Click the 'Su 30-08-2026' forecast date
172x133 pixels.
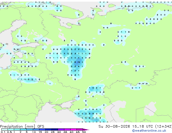click(114, 126)
